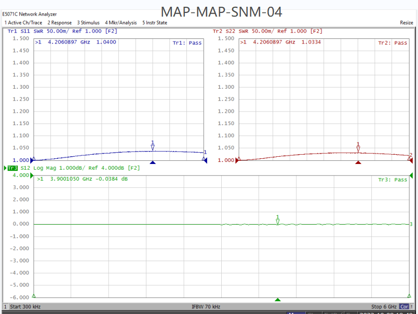Click the Tr2: Pass limit test result

[x=393, y=43]
